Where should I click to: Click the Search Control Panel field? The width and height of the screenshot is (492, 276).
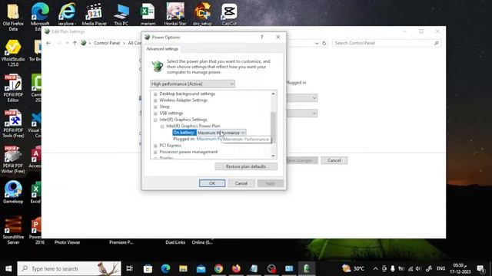[387, 43]
